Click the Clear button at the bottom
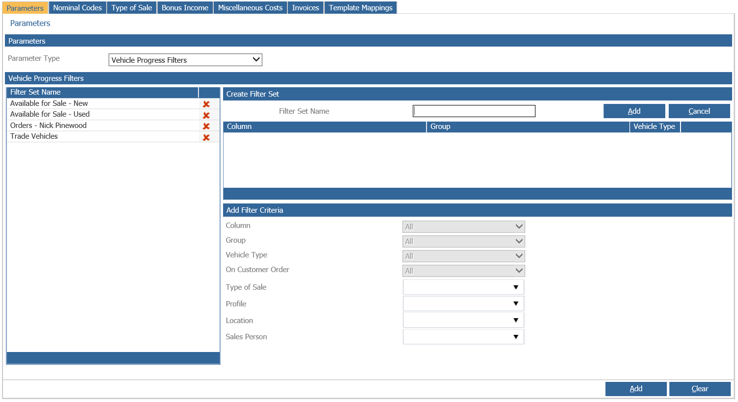Viewport: 738px width, 402px height. tap(700, 389)
